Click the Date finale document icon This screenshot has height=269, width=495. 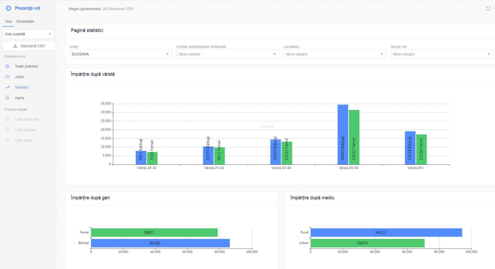[7, 141]
